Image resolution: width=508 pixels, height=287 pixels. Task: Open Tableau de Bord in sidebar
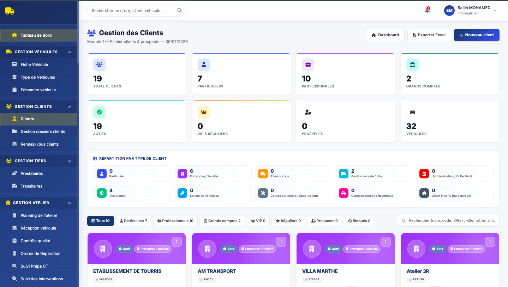39,35
